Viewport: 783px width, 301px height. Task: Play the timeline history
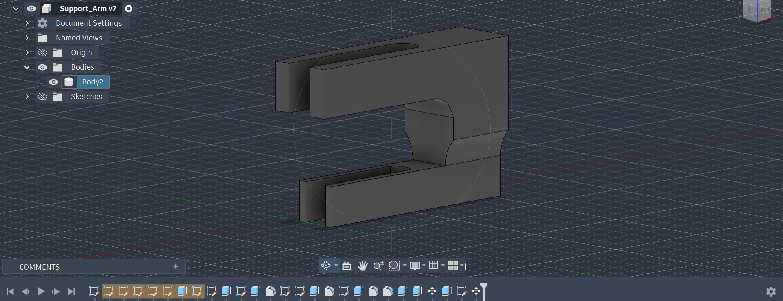[x=41, y=291]
